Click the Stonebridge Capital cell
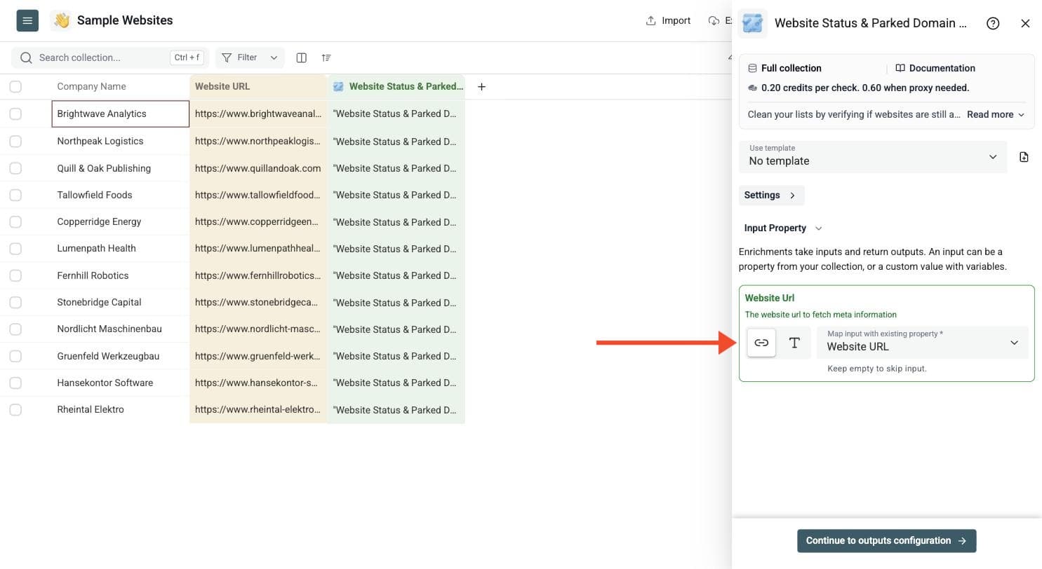This screenshot has height=569, width=1042. pos(121,302)
